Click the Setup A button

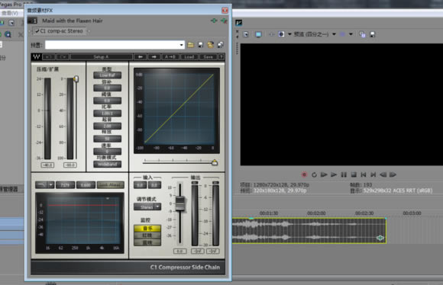pyautogui.click(x=102, y=57)
